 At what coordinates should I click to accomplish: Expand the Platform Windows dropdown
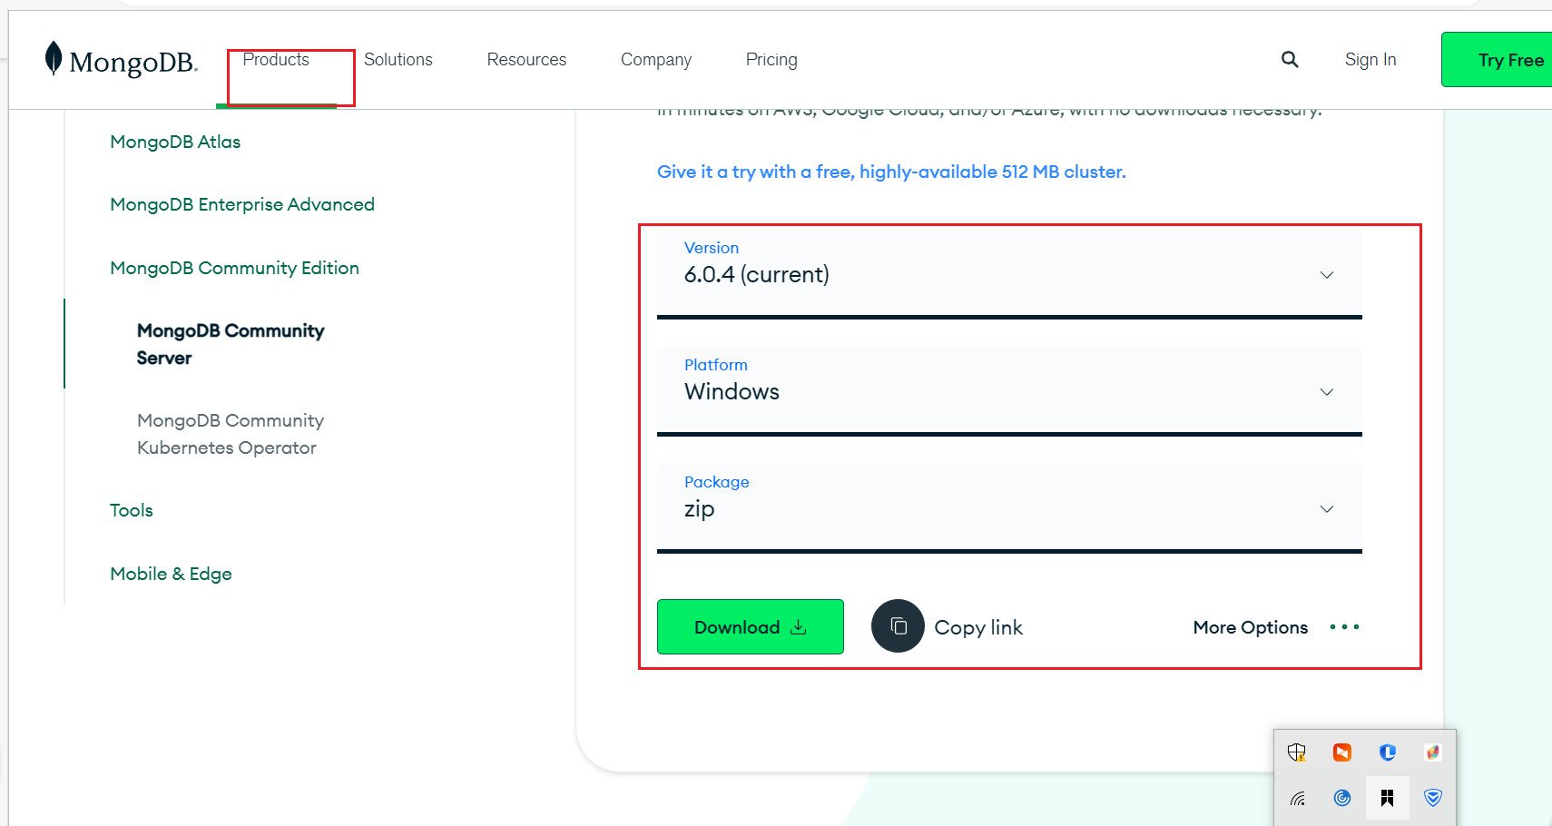1009,390
